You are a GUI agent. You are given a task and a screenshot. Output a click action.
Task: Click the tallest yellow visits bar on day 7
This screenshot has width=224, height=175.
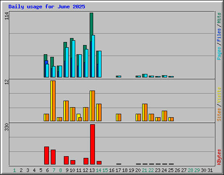51,101
